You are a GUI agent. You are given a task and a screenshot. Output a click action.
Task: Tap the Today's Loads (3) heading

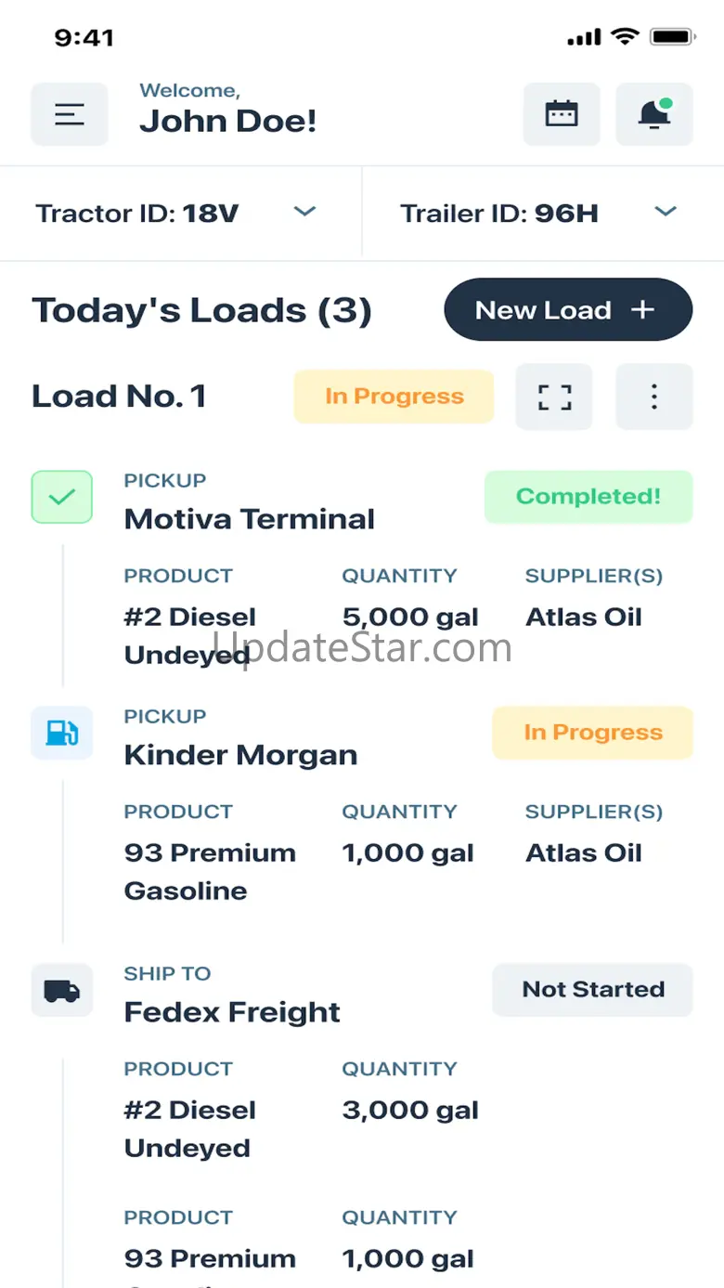pos(201,310)
